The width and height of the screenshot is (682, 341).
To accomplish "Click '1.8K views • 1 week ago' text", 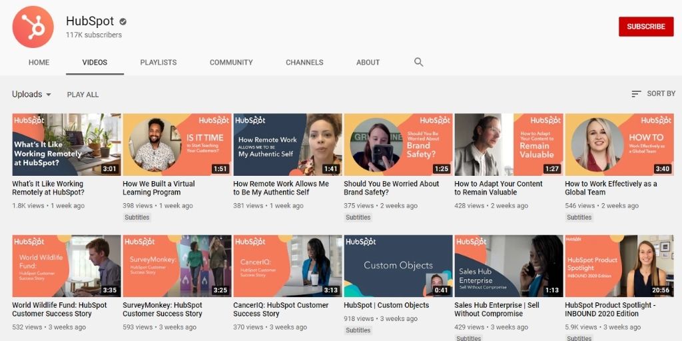I will tap(48, 206).
